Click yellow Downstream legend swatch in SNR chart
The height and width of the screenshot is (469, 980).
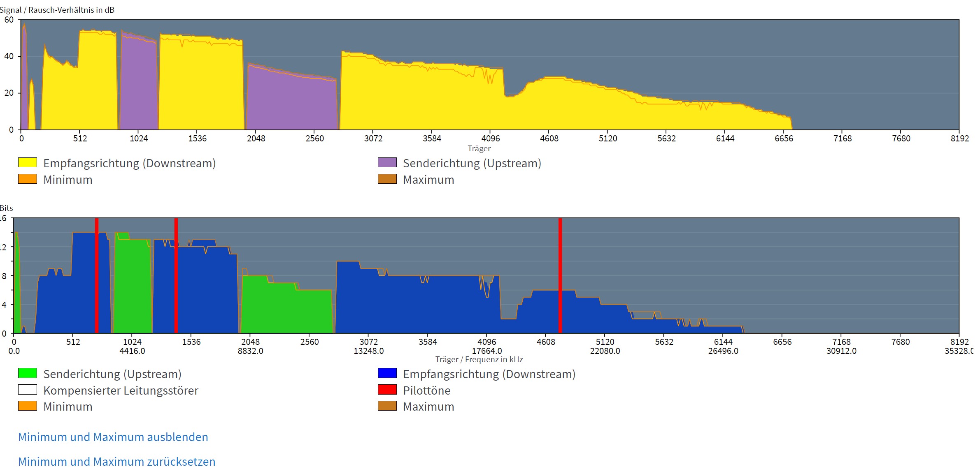(28, 163)
